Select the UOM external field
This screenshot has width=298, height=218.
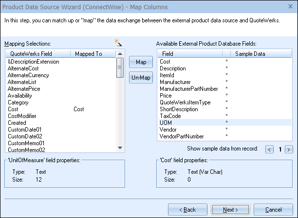(166, 123)
